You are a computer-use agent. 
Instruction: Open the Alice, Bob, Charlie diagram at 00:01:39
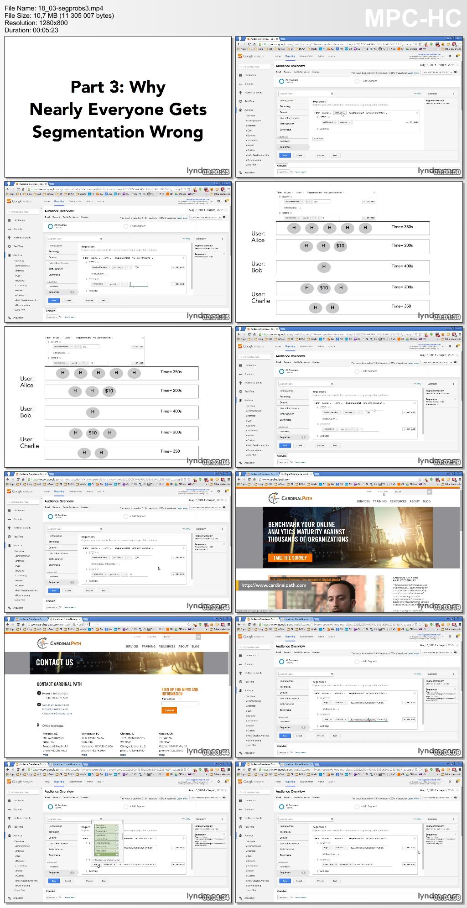point(349,252)
